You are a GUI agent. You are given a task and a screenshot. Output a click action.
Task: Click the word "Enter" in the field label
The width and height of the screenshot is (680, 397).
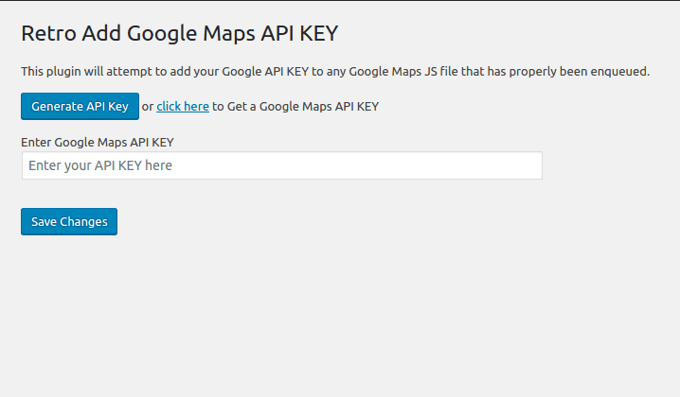36,142
